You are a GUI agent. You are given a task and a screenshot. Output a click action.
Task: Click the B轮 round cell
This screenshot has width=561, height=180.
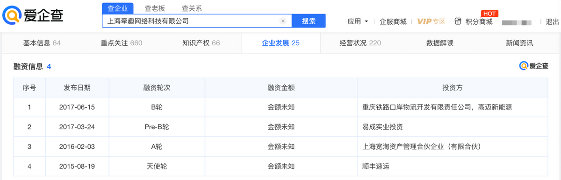coord(157,107)
